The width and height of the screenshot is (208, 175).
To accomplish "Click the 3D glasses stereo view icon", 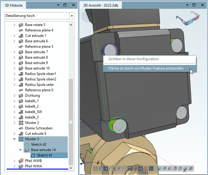I will pyautogui.click(x=188, y=18).
